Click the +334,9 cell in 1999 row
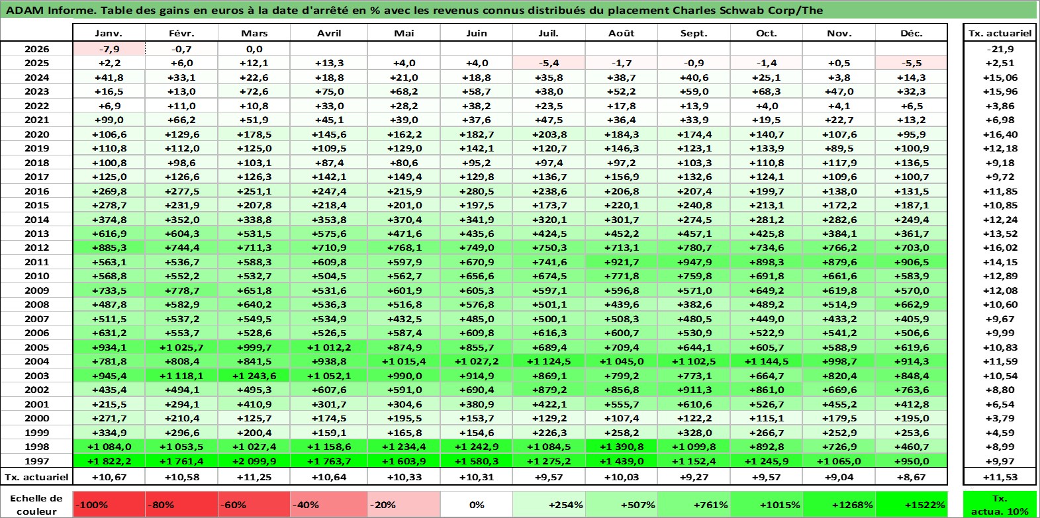This screenshot has height=518, width=1040. pyautogui.click(x=109, y=433)
